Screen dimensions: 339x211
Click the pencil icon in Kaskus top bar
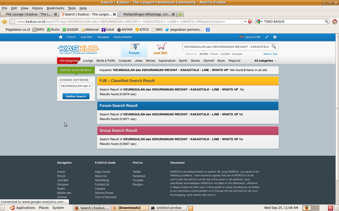click(x=267, y=37)
